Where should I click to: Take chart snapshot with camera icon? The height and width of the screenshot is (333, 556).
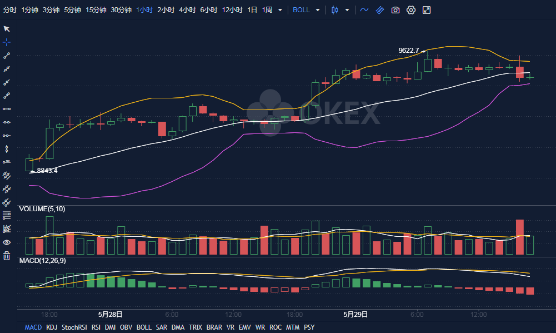point(395,10)
